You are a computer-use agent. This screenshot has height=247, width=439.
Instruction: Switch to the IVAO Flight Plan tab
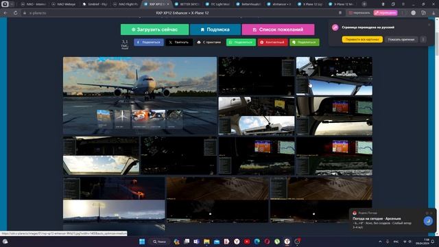(x=126, y=4)
